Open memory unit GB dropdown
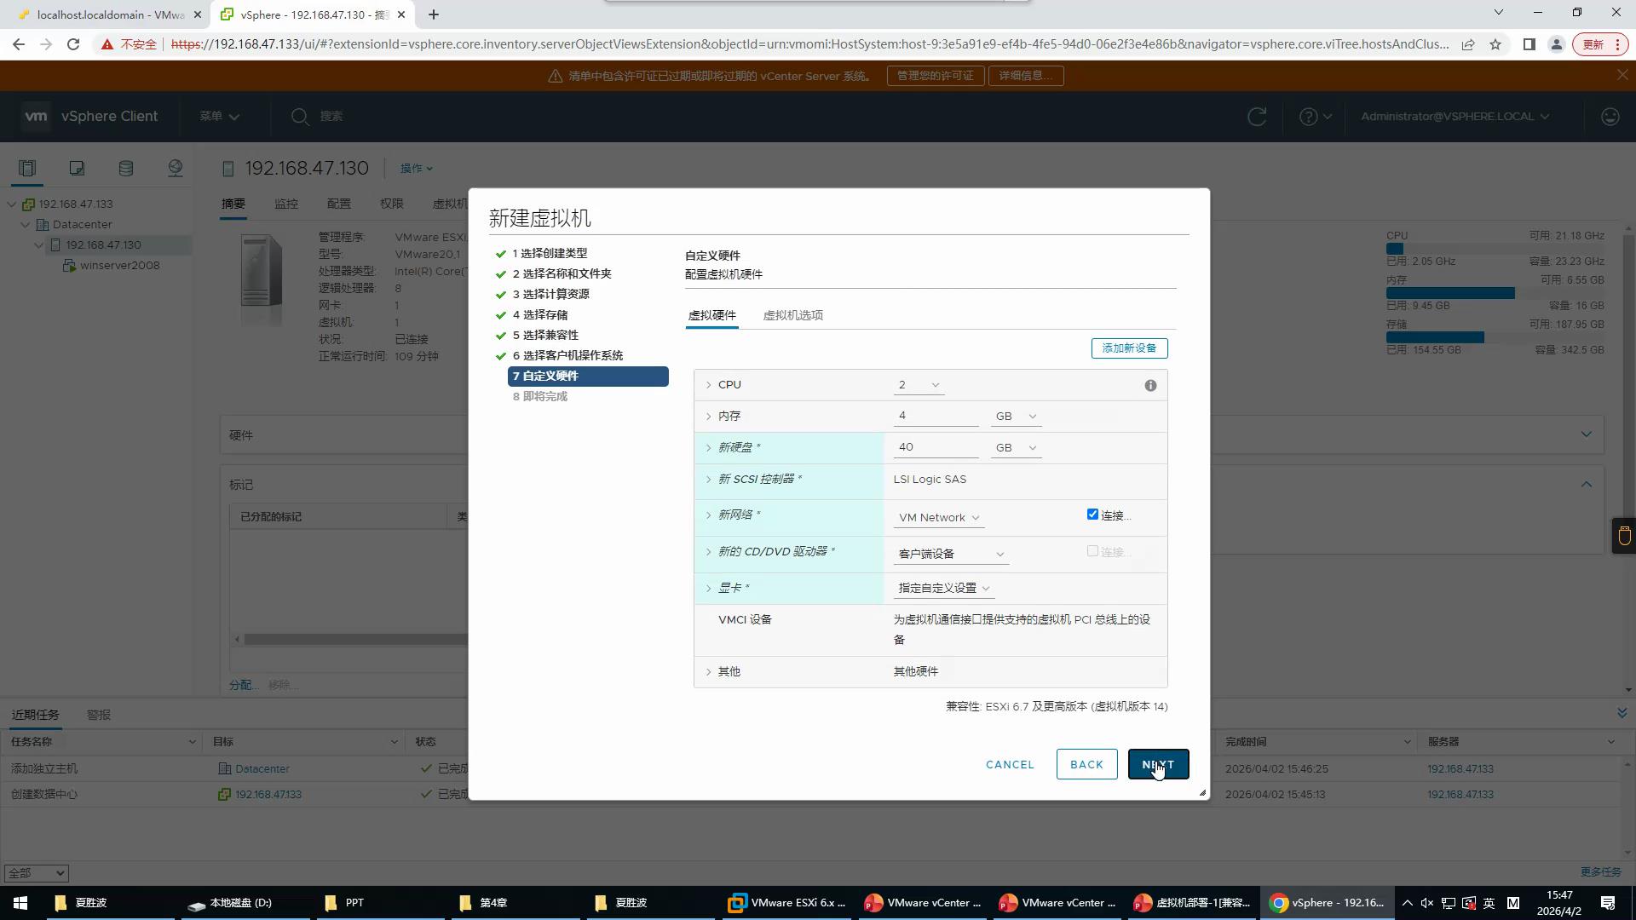Viewport: 1636px width, 920px height. [1016, 417]
